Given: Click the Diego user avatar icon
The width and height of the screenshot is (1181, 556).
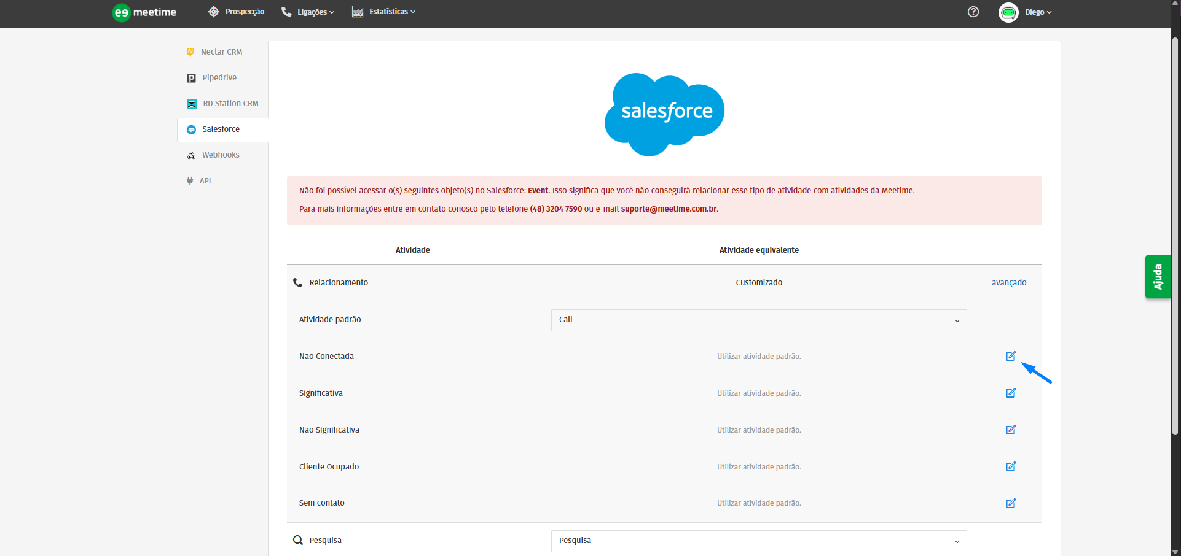Looking at the screenshot, I should (x=1008, y=12).
